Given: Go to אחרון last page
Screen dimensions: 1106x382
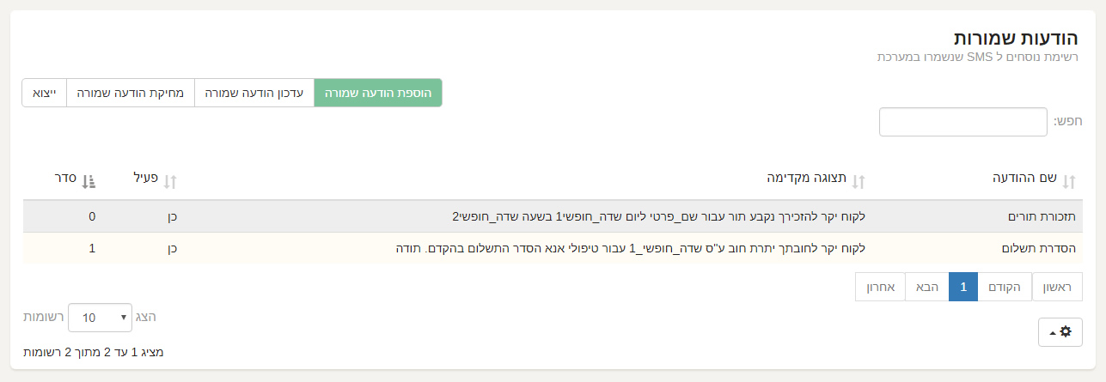Looking at the screenshot, I should click(x=881, y=288).
